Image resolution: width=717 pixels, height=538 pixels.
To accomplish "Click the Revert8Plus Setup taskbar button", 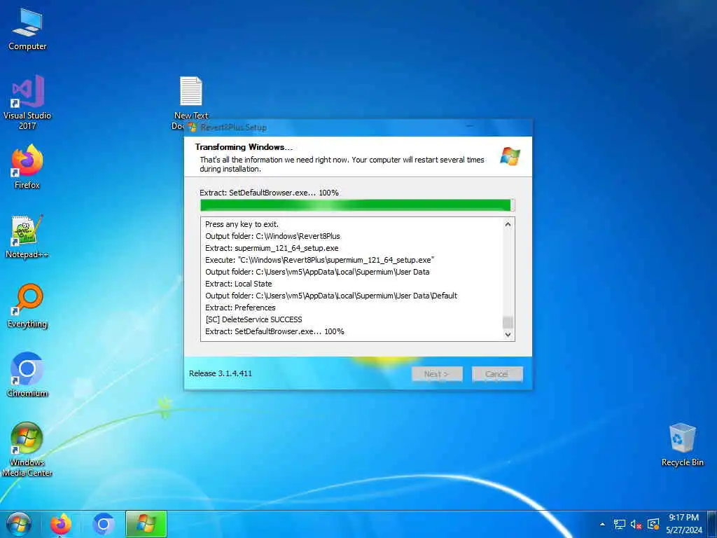I will [x=146, y=524].
